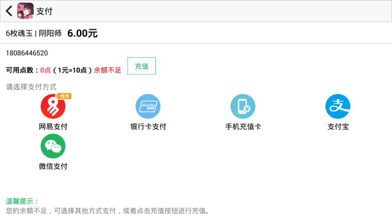Click the 手机充值卡 label
The height and width of the screenshot is (220, 392).
tap(243, 127)
